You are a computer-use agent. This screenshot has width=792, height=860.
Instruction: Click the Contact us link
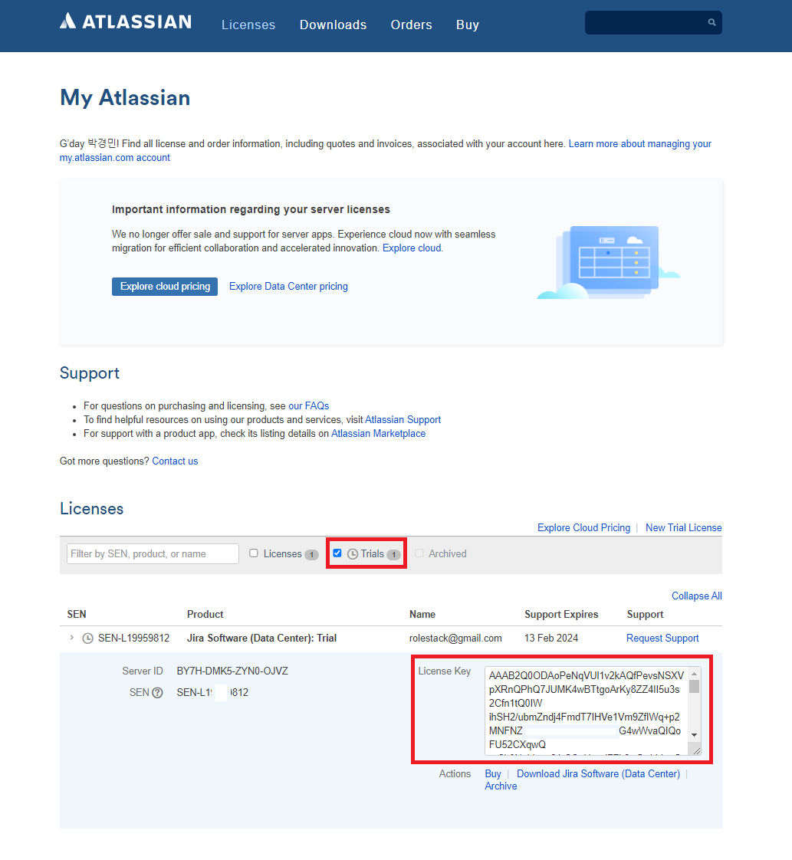pos(175,461)
